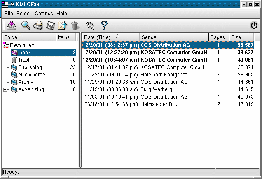Image resolution: width=262 pixels, height=179 pixels.
Task: Click the splitter handle between the panes
Action: click(80, 100)
